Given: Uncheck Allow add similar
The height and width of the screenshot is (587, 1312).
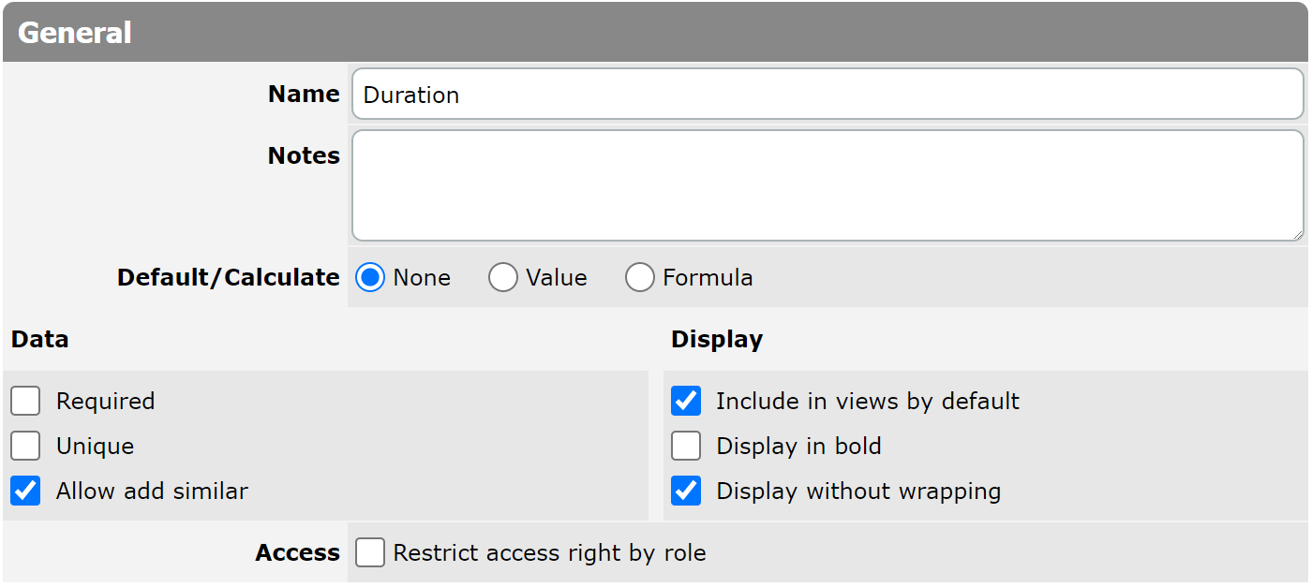Looking at the screenshot, I should (x=25, y=491).
